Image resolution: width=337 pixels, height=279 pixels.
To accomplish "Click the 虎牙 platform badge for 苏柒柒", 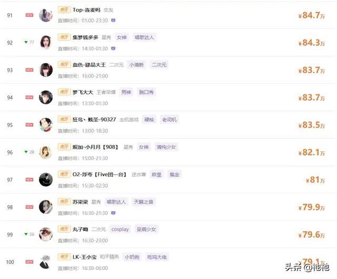I will click(64, 201).
